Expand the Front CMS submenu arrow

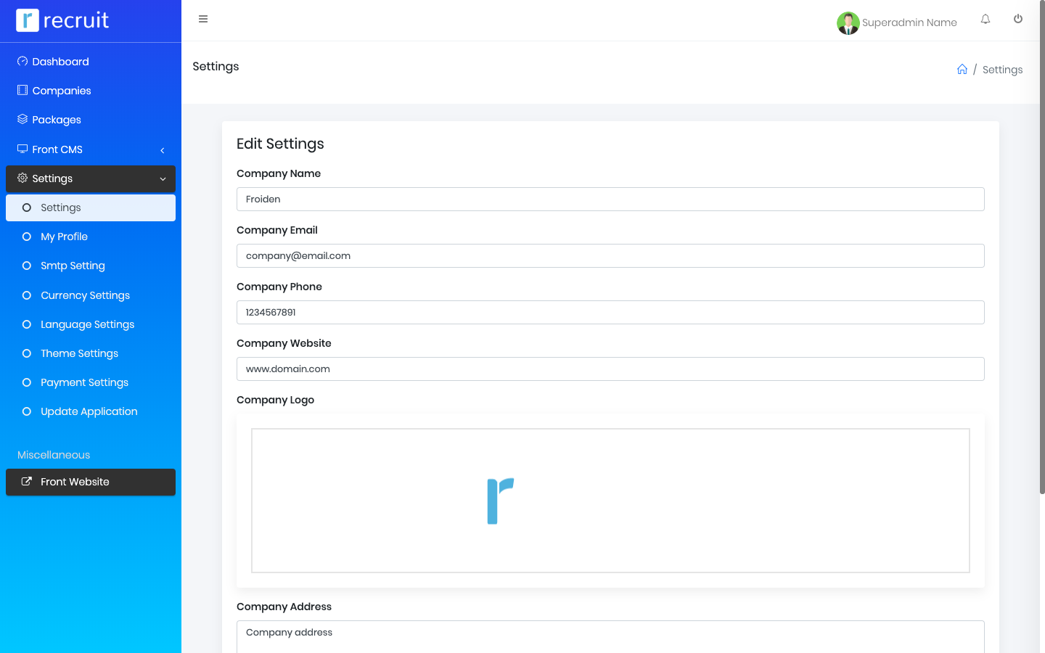click(163, 150)
